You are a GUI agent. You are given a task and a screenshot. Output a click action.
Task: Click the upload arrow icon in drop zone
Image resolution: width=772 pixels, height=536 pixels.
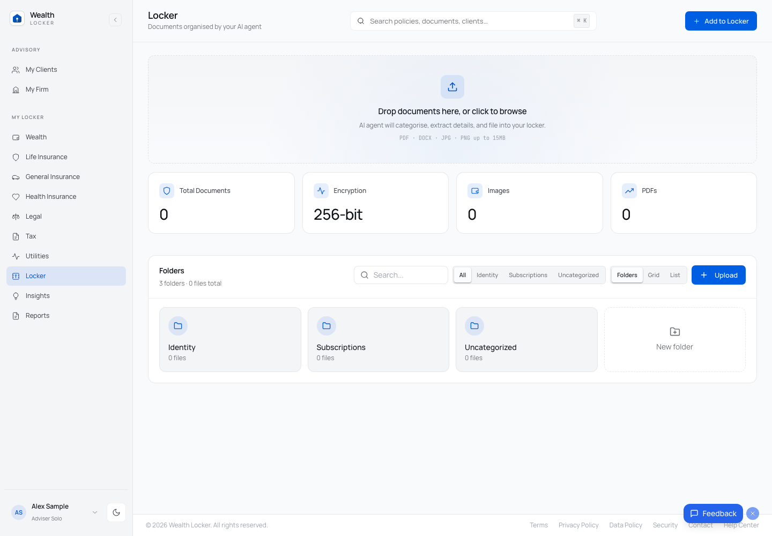[x=452, y=87]
